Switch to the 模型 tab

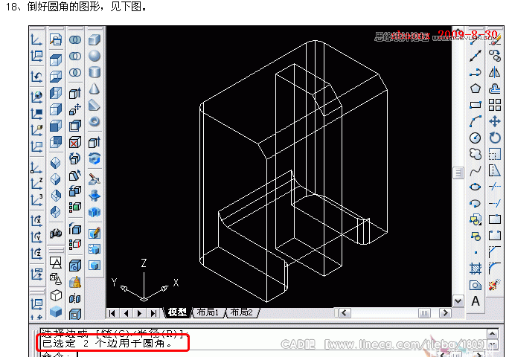click(177, 312)
